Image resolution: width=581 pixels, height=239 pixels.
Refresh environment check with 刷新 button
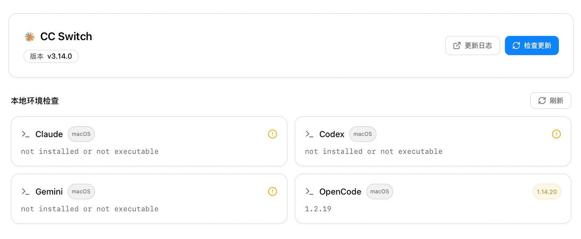(551, 101)
